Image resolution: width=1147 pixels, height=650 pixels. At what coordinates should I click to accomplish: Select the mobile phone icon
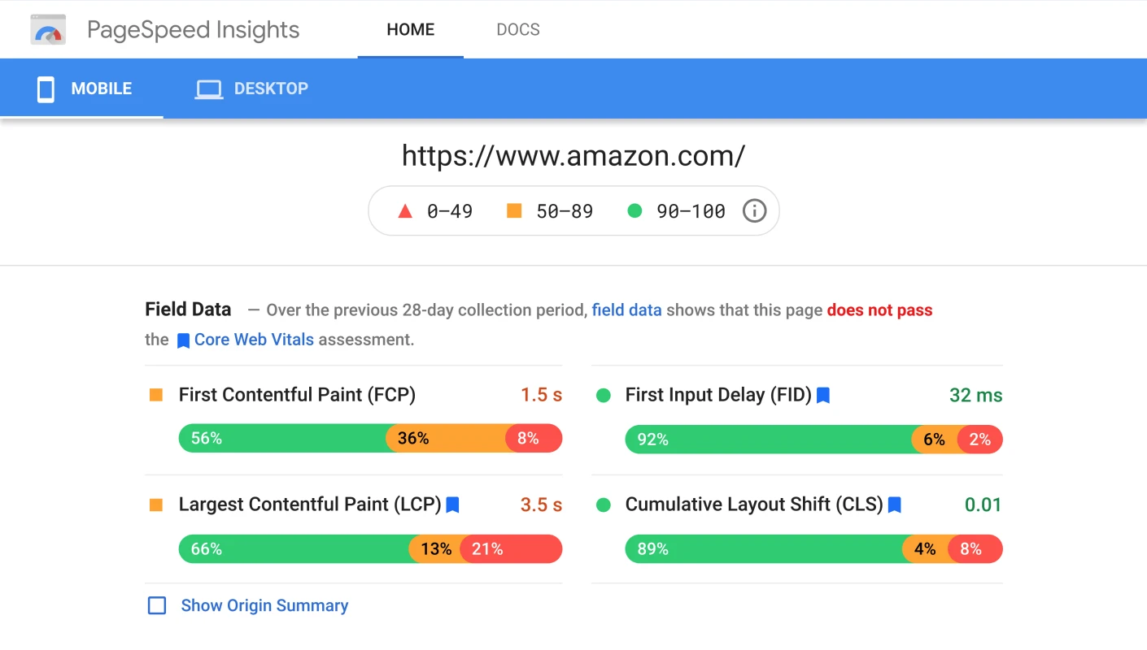pos(45,88)
